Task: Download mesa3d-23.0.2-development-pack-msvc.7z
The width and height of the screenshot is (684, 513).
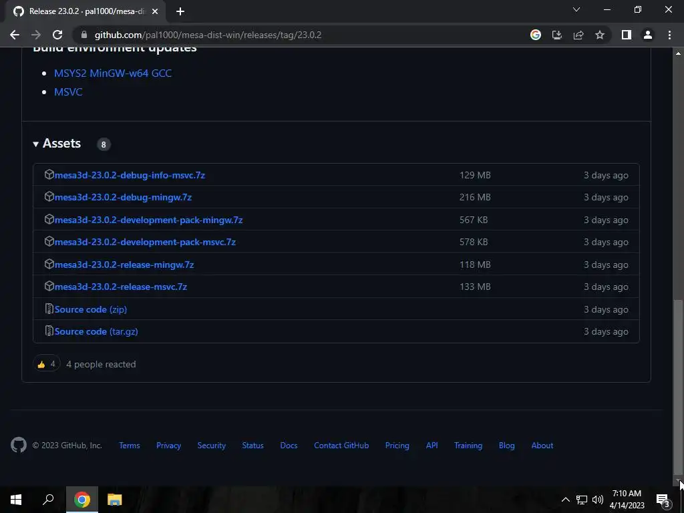Action: point(145,242)
